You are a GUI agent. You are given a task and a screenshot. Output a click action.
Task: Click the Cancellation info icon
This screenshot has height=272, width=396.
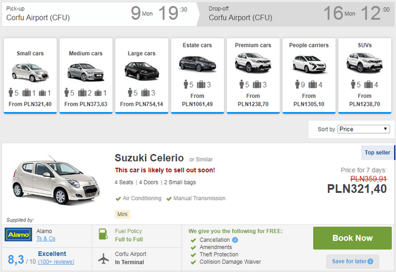[x=235, y=240]
